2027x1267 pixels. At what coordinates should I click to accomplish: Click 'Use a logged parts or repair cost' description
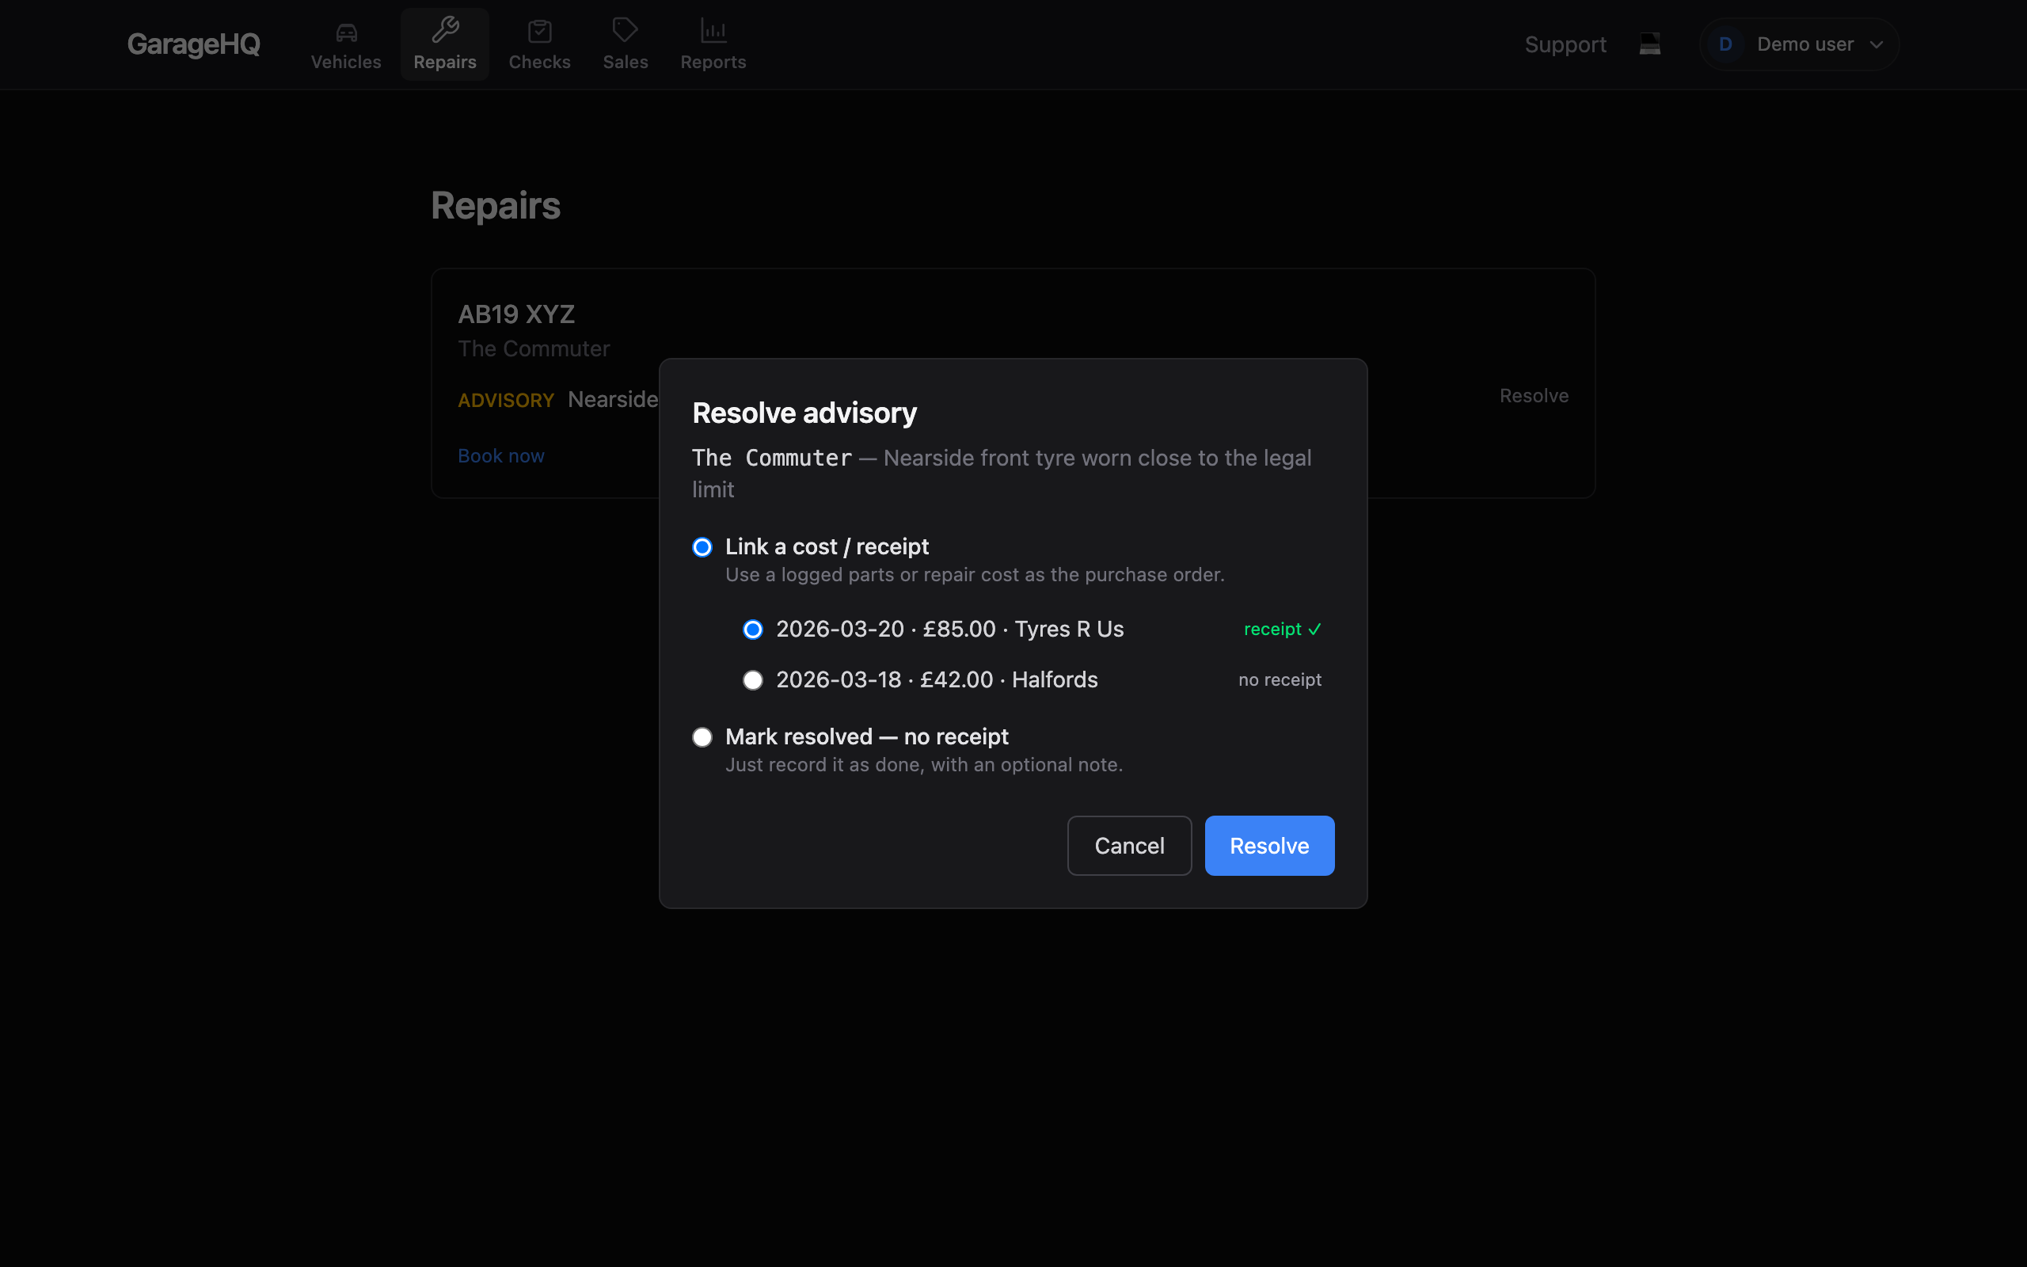tap(974, 575)
